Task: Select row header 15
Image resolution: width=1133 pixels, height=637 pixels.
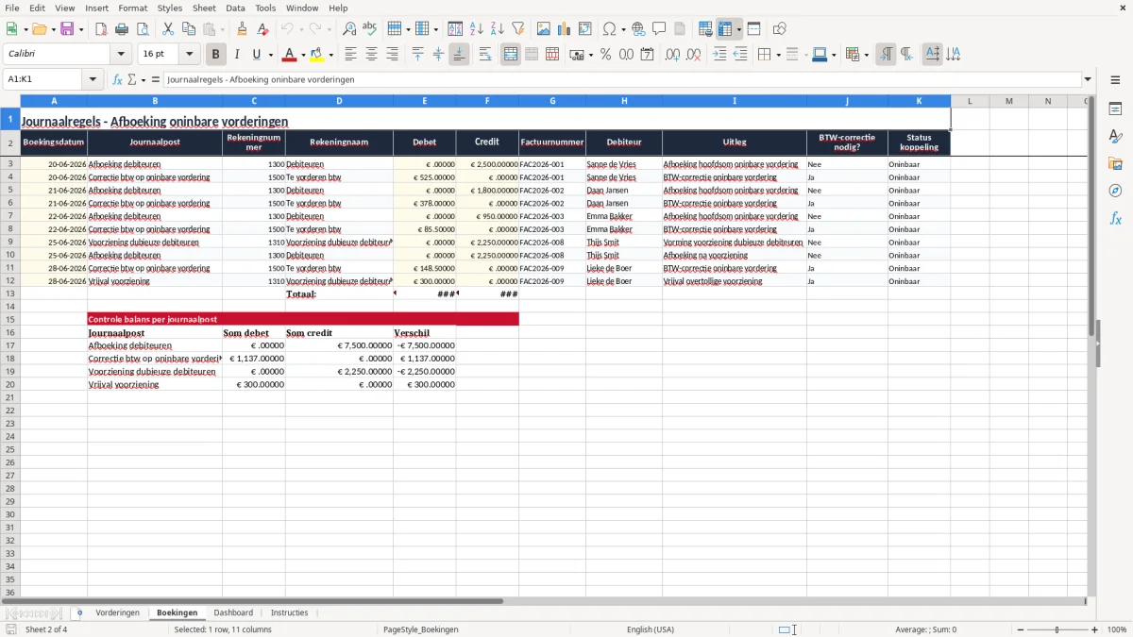Action: (x=10, y=319)
